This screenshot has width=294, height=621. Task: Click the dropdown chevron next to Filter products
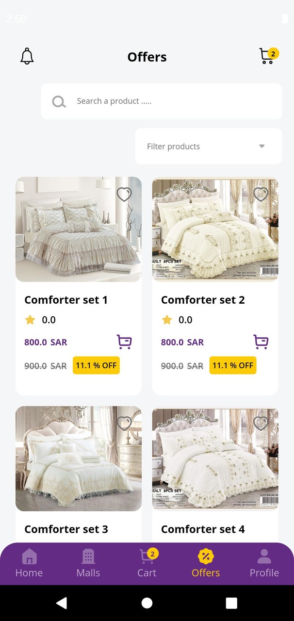[x=261, y=146]
